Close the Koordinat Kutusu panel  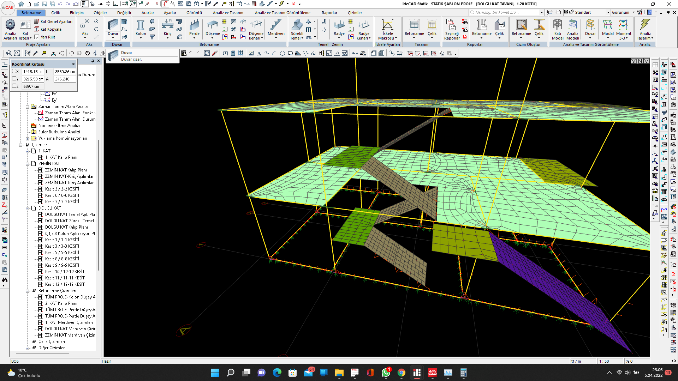[73, 64]
